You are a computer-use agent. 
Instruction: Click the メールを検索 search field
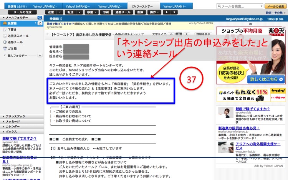[x=240, y=6]
